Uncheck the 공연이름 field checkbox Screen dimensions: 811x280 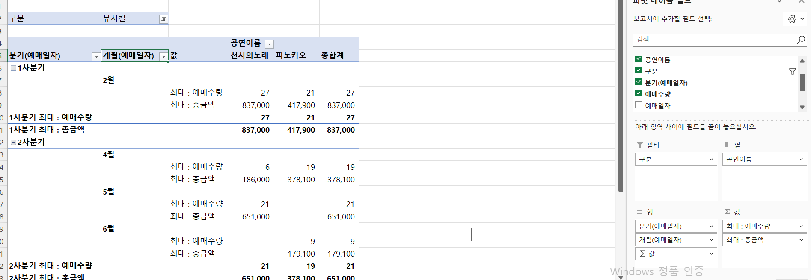point(639,59)
